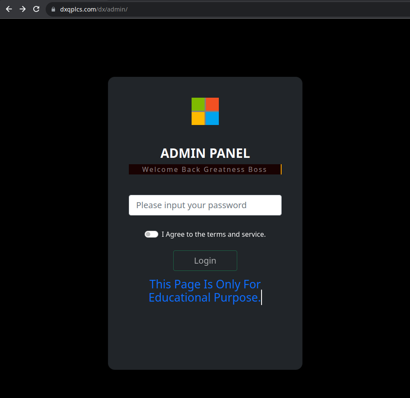Viewport: 410px width, 398px height.
Task: Click the 'ADMIN PANEL' heading
Action: [205, 153]
